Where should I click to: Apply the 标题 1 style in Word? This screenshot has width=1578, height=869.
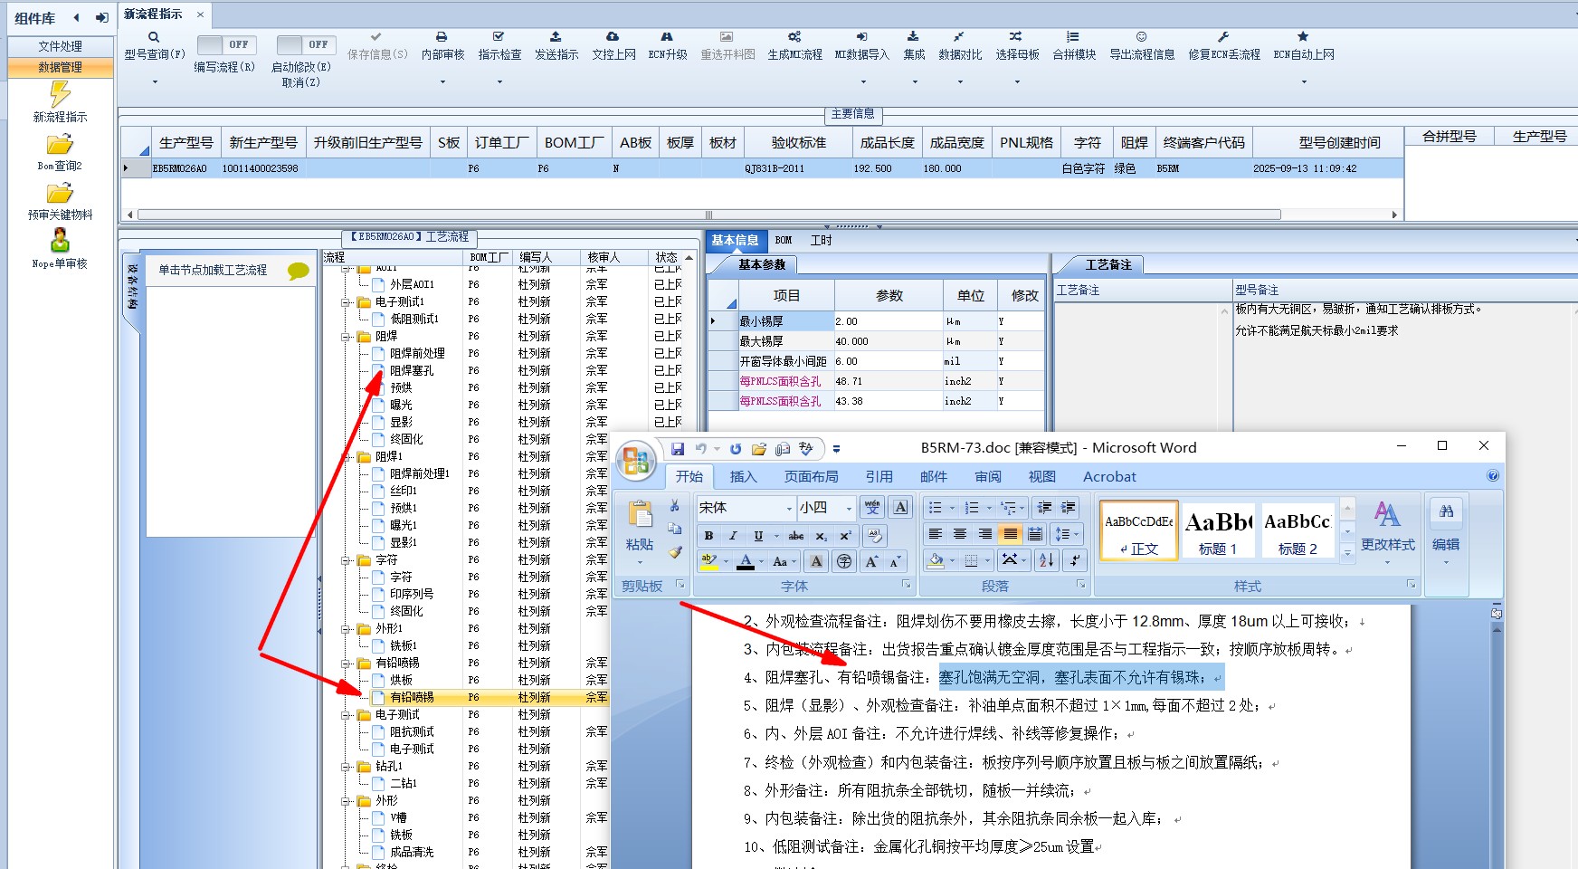point(1218,530)
